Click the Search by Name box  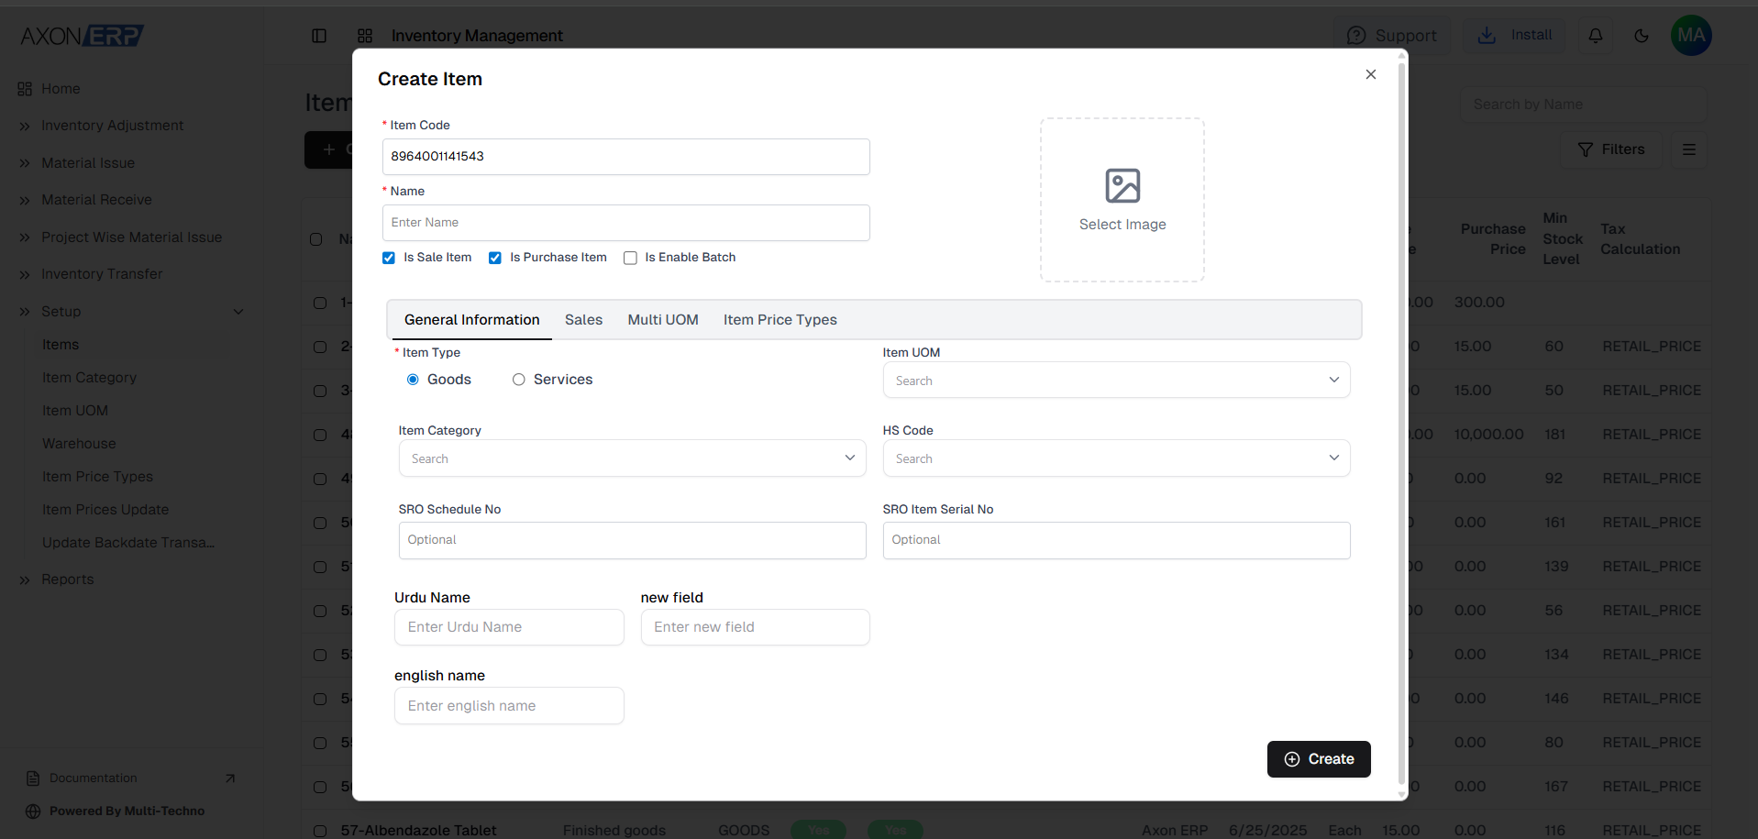pos(1583,105)
